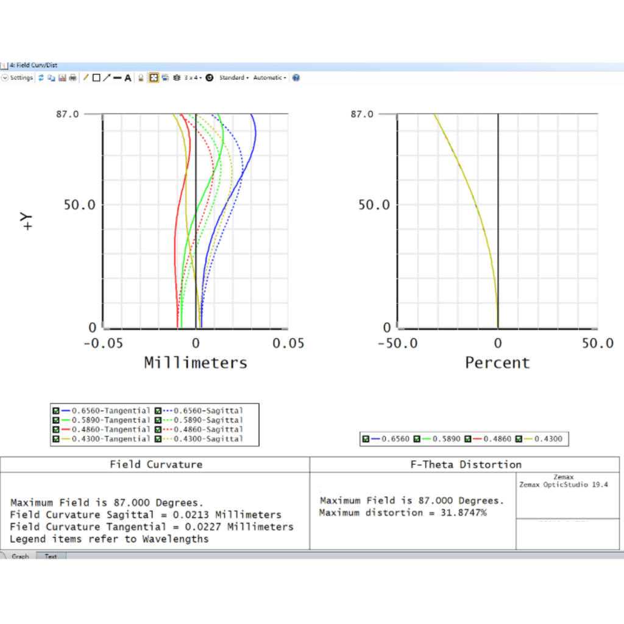This screenshot has width=624, height=624.
Task: Select the Graph tab
Action: pyautogui.click(x=20, y=556)
